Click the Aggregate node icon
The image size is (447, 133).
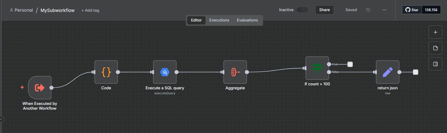point(235,72)
